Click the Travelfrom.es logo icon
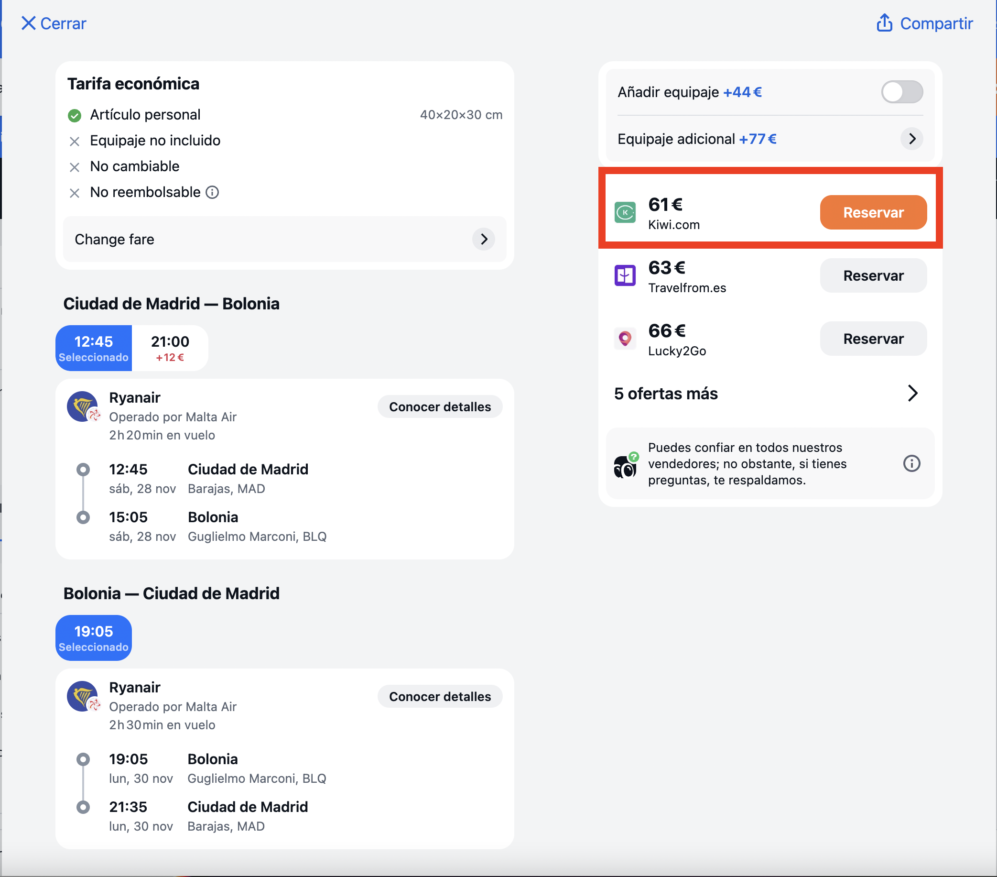 tap(625, 276)
